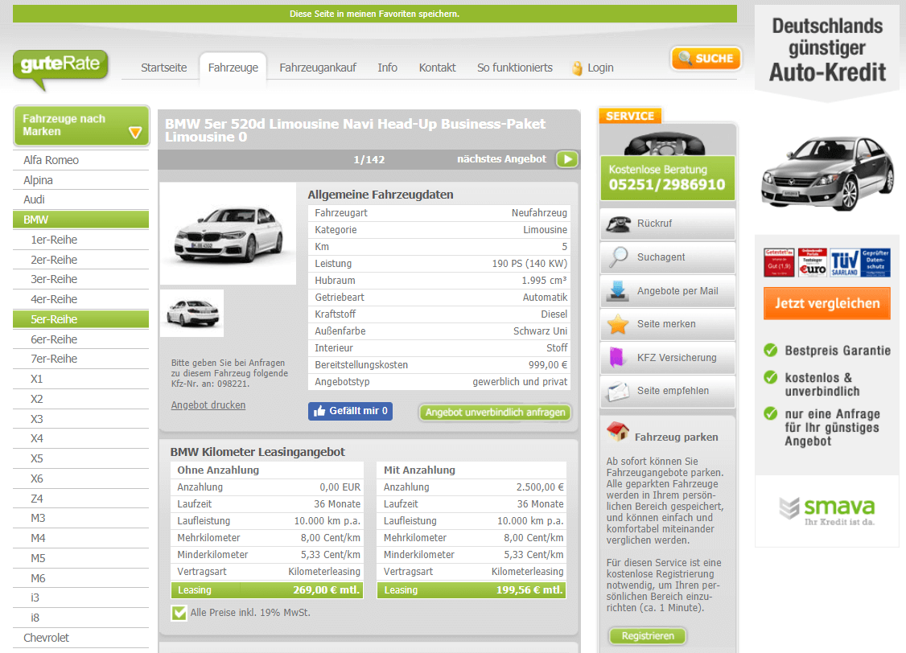This screenshot has height=653, width=906.
Task: Click the Euro test badge
Action: tap(813, 263)
